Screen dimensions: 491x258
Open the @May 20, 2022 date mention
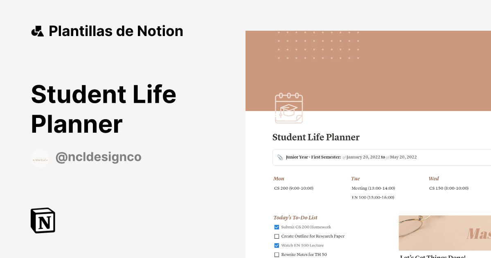pos(401,157)
